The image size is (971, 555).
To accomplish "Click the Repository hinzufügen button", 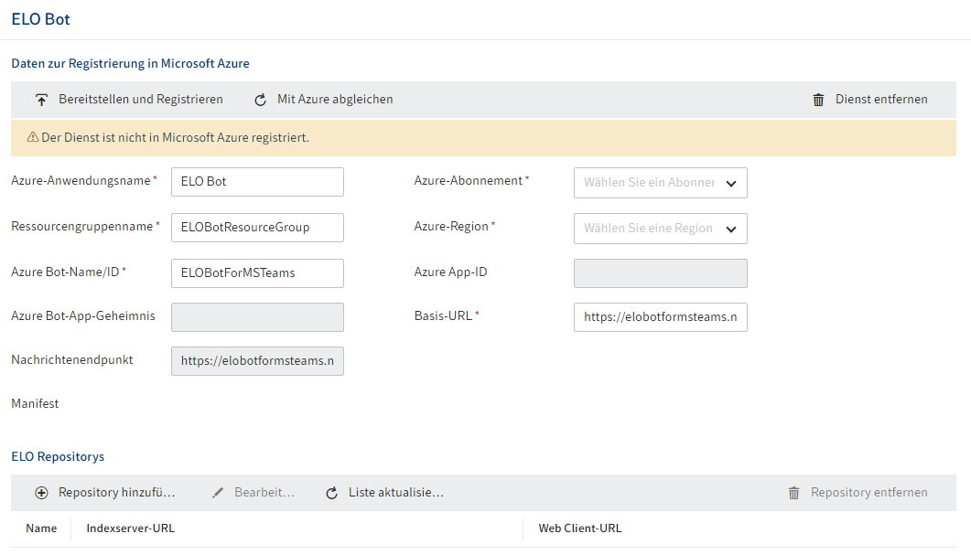I will click(x=105, y=493).
